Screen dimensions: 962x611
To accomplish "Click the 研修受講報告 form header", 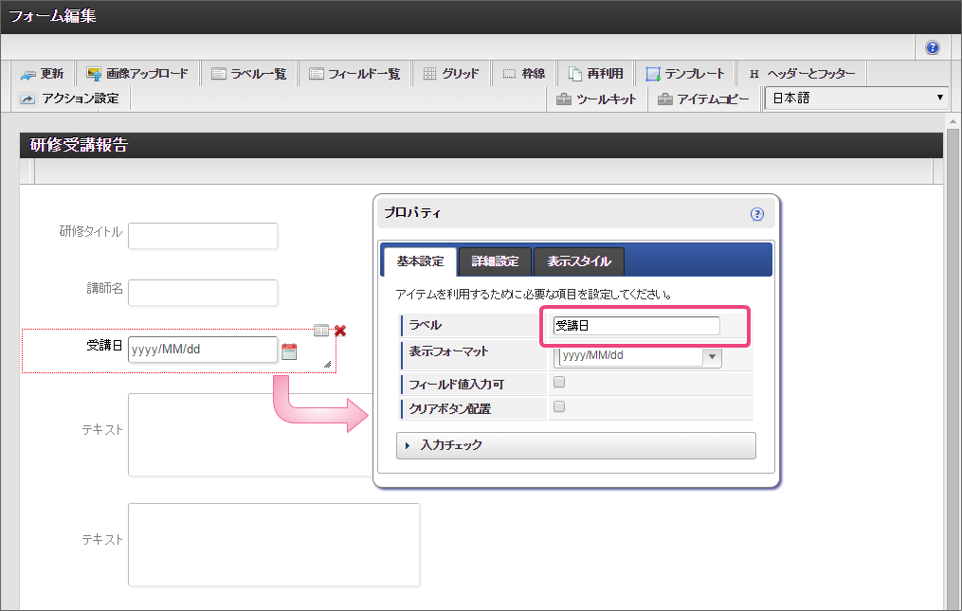I will pos(481,145).
